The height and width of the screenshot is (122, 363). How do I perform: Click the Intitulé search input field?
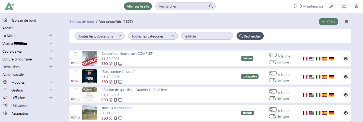click(207, 36)
